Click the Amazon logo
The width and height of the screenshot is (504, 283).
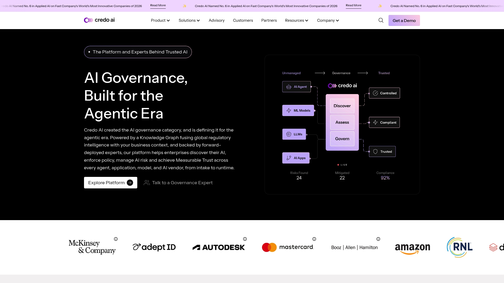(x=413, y=249)
